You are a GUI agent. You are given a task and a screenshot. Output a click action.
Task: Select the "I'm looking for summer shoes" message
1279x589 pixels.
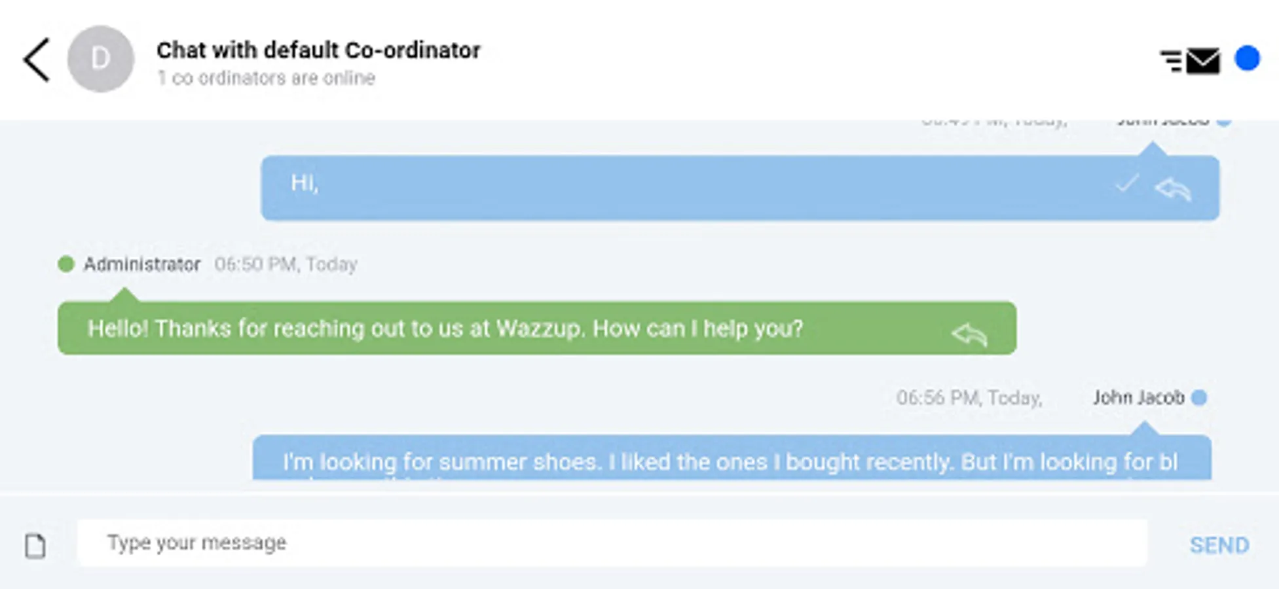[x=731, y=461]
